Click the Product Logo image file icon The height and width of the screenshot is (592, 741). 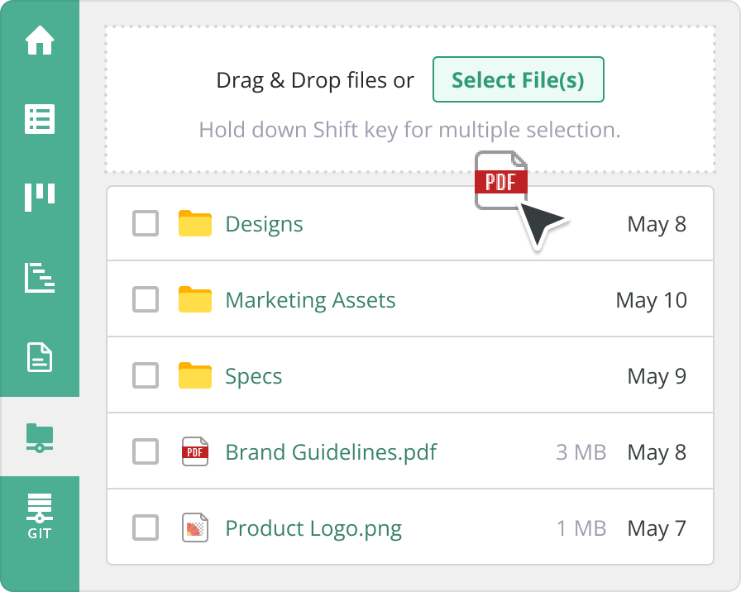pyautogui.click(x=195, y=528)
